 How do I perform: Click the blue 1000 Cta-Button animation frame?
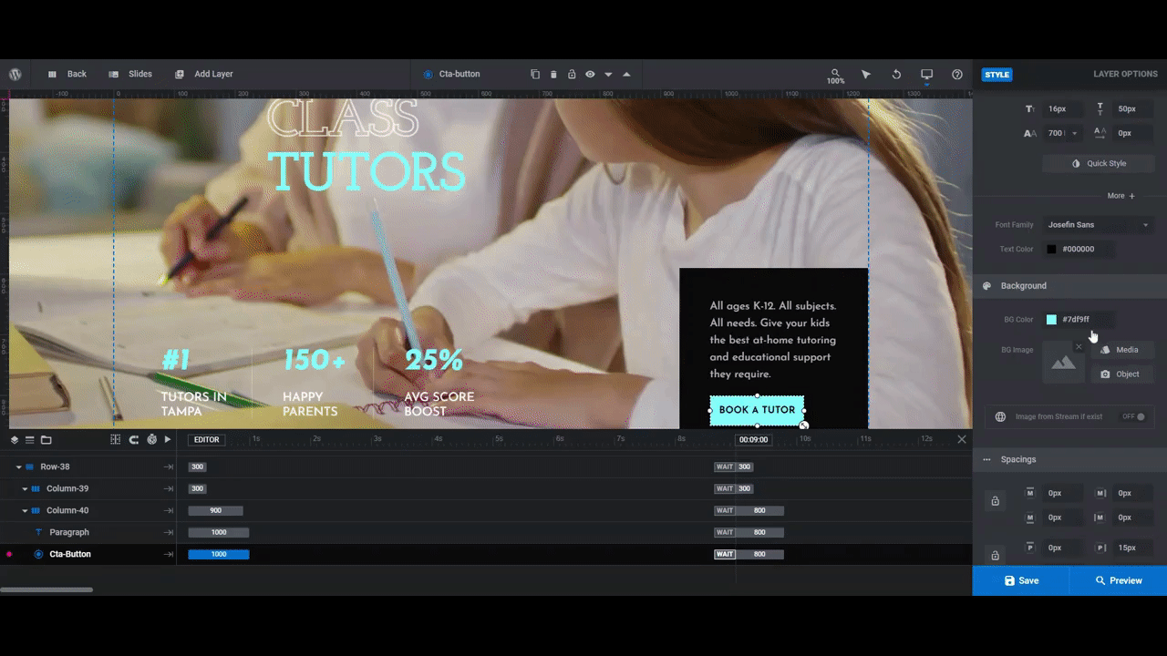pos(219,554)
